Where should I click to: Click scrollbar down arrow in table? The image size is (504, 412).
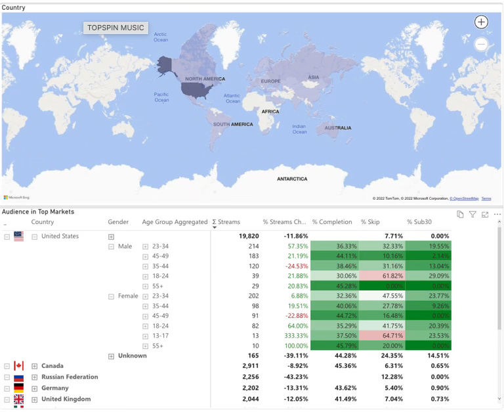tap(499, 399)
